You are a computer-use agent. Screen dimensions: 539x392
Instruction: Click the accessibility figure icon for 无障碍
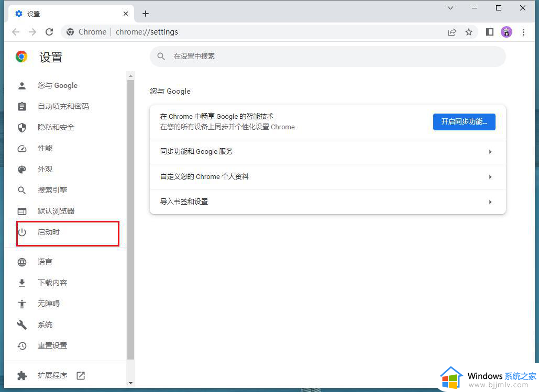tap(22, 304)
